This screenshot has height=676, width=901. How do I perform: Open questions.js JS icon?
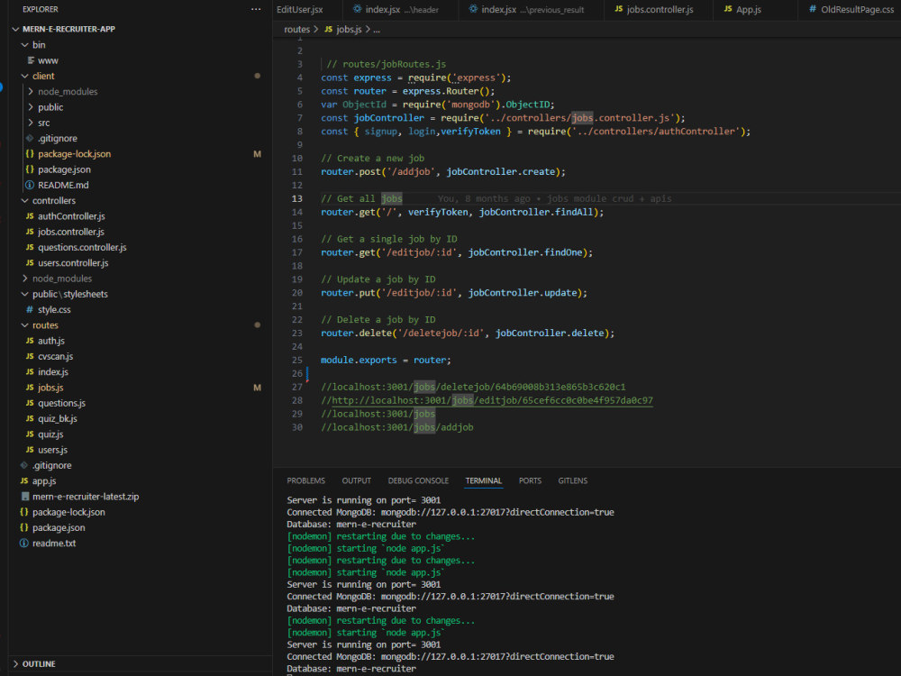pos(30,403)
